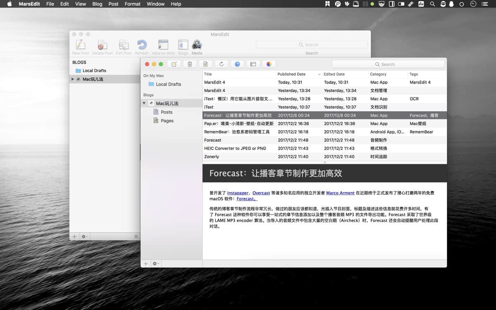
Task: Select the Pap.er post row
Action: [x=324, y=124]
